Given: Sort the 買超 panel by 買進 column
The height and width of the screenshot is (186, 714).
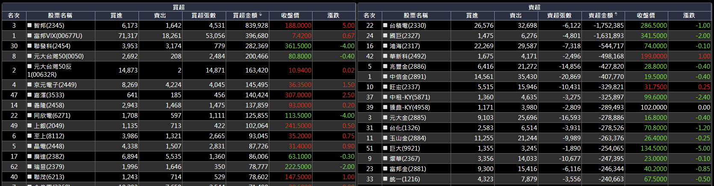Looking at the screenshot, I should [116, 15].
